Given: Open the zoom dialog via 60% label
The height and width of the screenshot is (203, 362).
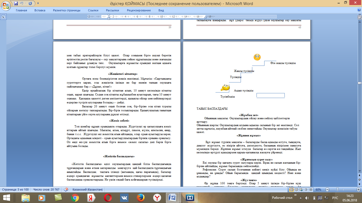Looking at the screenshot, I should coord(318,190).
